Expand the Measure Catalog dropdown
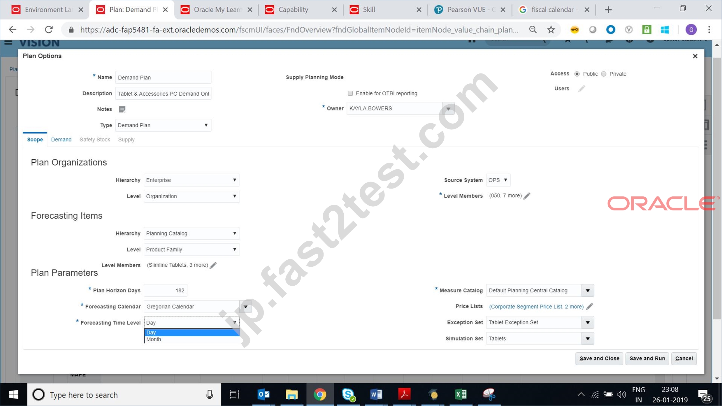This screenshot has height=406, width=722. coord(588,291)
